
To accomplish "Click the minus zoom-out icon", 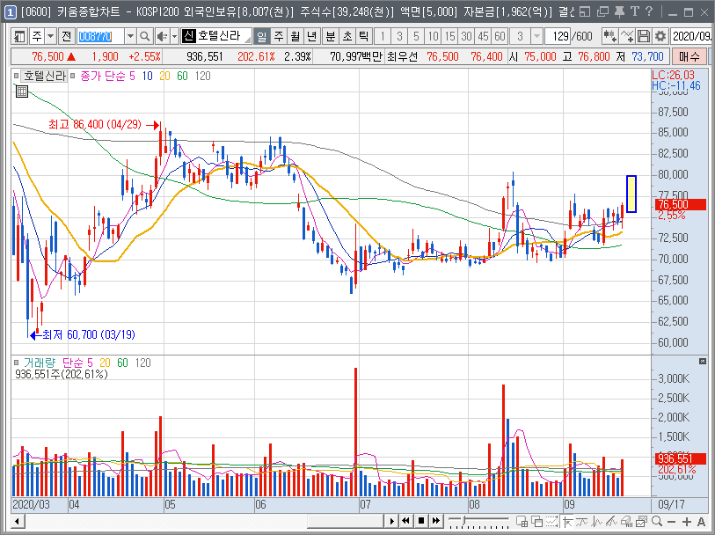I will [671, 521].
